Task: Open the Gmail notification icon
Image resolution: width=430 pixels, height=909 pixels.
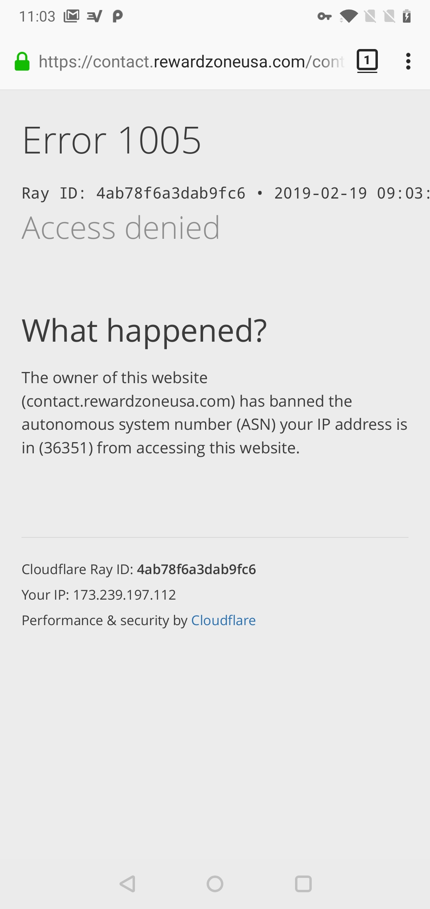Action: coord(72,16)
